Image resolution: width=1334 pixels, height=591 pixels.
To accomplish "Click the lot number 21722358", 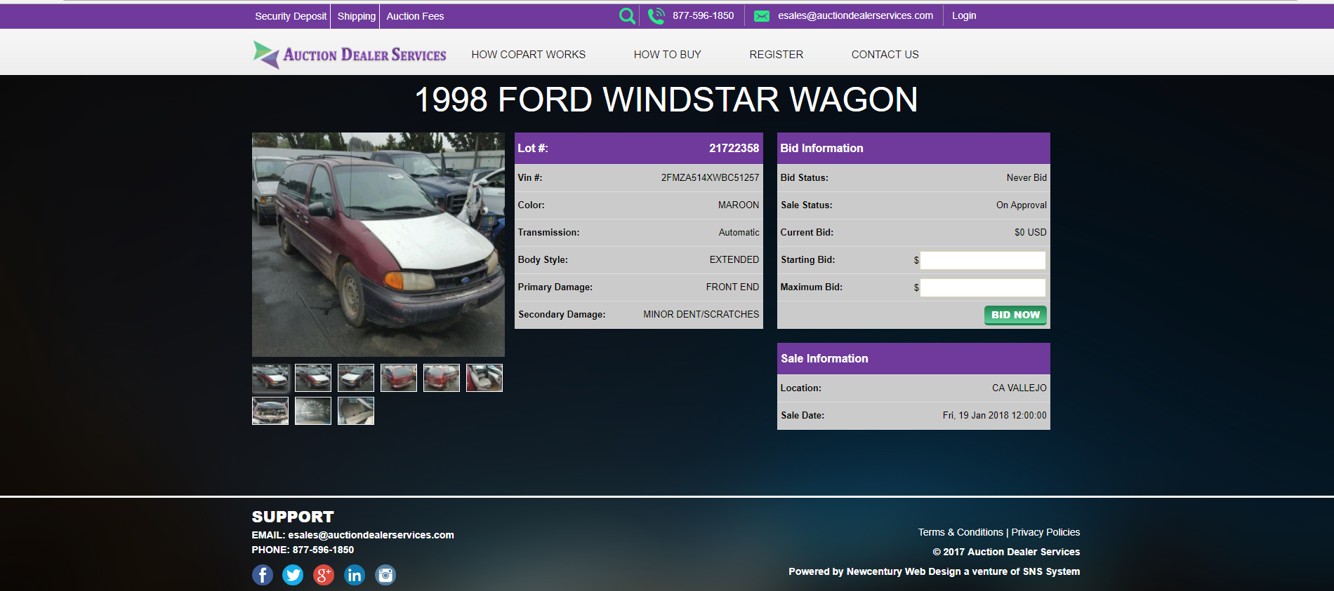I will [x=734, y=148].
